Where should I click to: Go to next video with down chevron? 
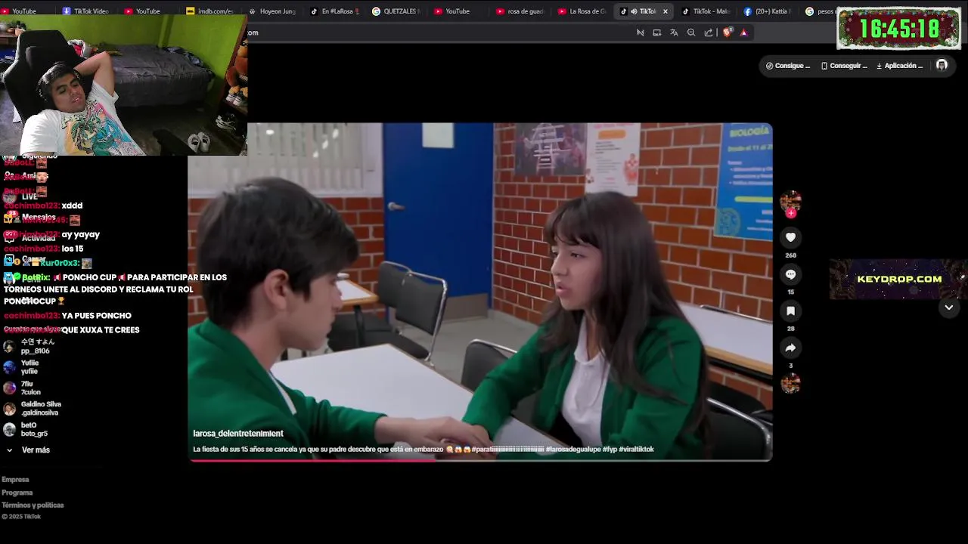tap(948, 308)
